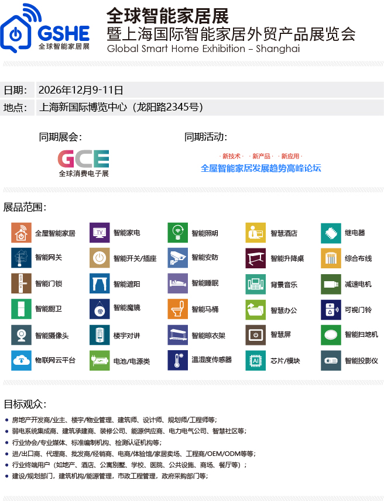Click the GSHE house logo
Image resolution: width=384 pixels, height=501 pixels.
click(45, 28)
